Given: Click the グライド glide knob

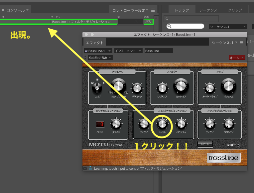Looking at the screenshot, I should tap(116, 124).
